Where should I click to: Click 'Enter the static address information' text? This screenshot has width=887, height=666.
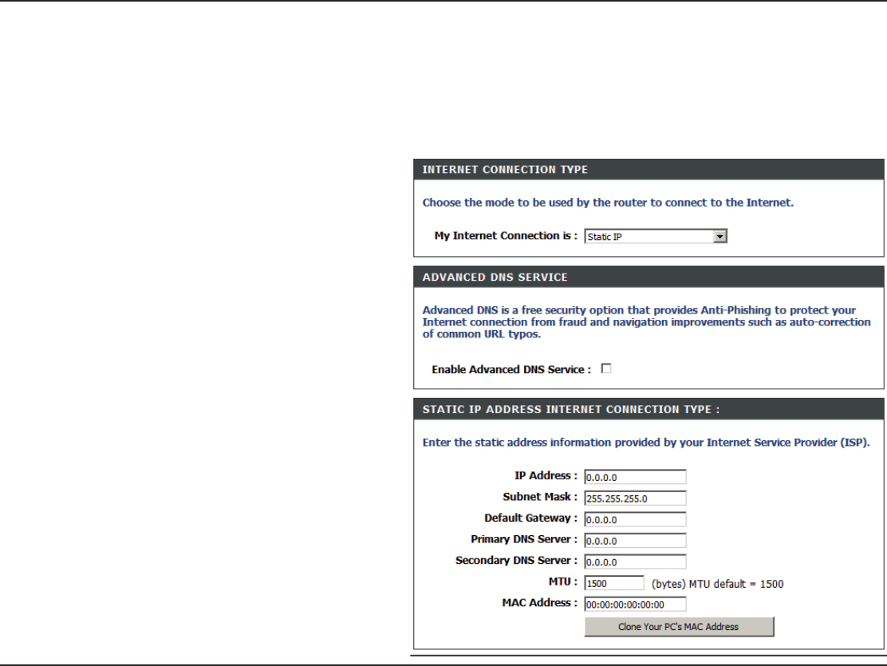click(646, 443)
